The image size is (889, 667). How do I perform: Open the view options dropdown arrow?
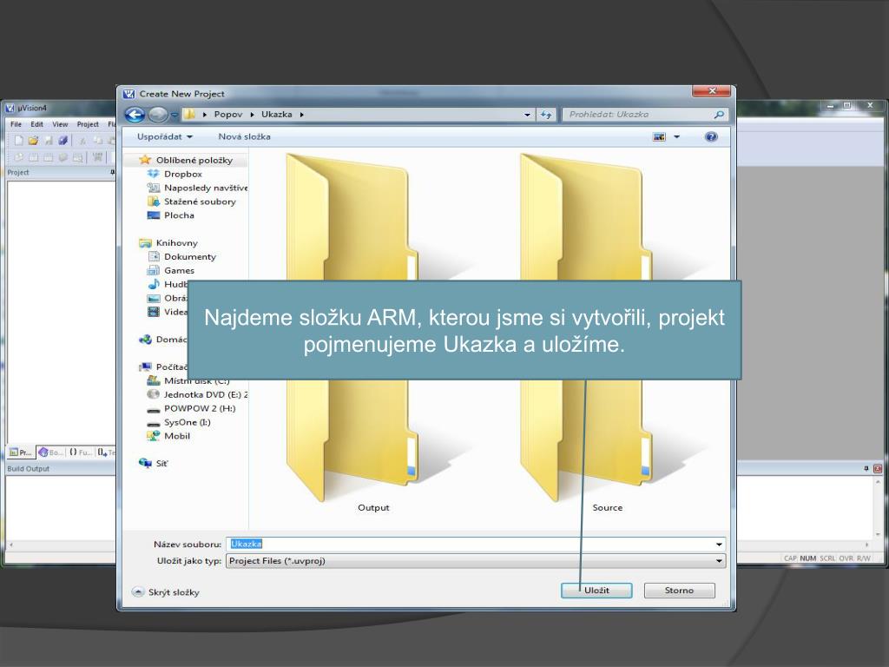coord(676,136)
